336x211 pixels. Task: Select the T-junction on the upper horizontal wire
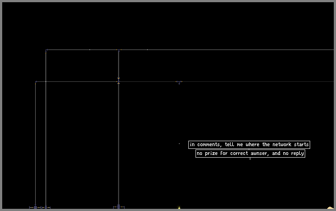point(119,50)
